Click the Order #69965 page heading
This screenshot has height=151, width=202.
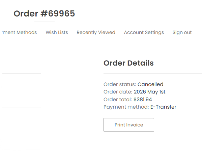(x=44, y=13)
